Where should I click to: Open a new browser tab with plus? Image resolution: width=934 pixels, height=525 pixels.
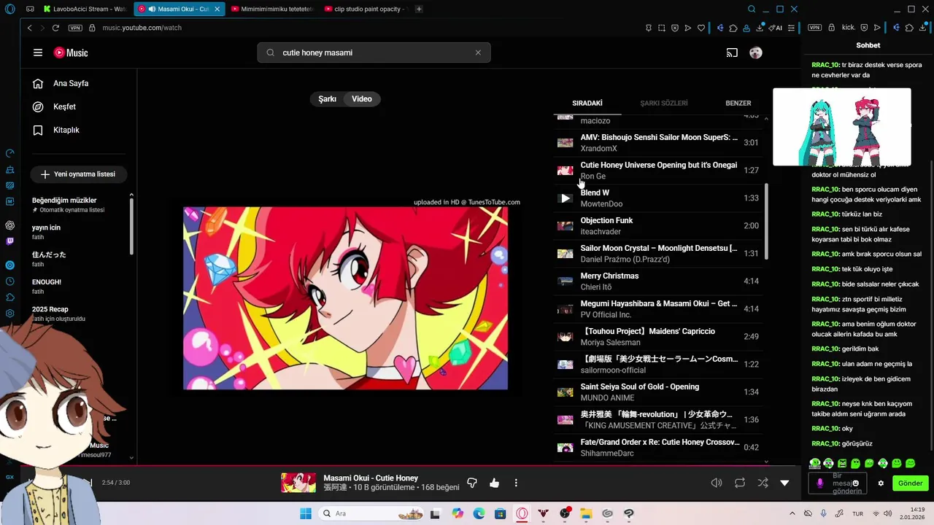click(x=419, y=9)
